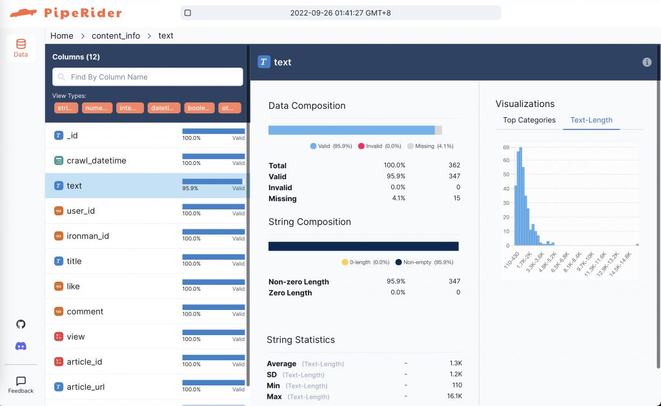
Task: Open the Data section in sidebar
Action: pyautogui.click(x=21, y=48)
